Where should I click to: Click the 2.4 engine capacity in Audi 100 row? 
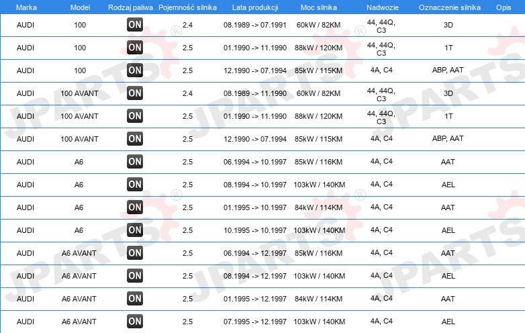[187, 25]
